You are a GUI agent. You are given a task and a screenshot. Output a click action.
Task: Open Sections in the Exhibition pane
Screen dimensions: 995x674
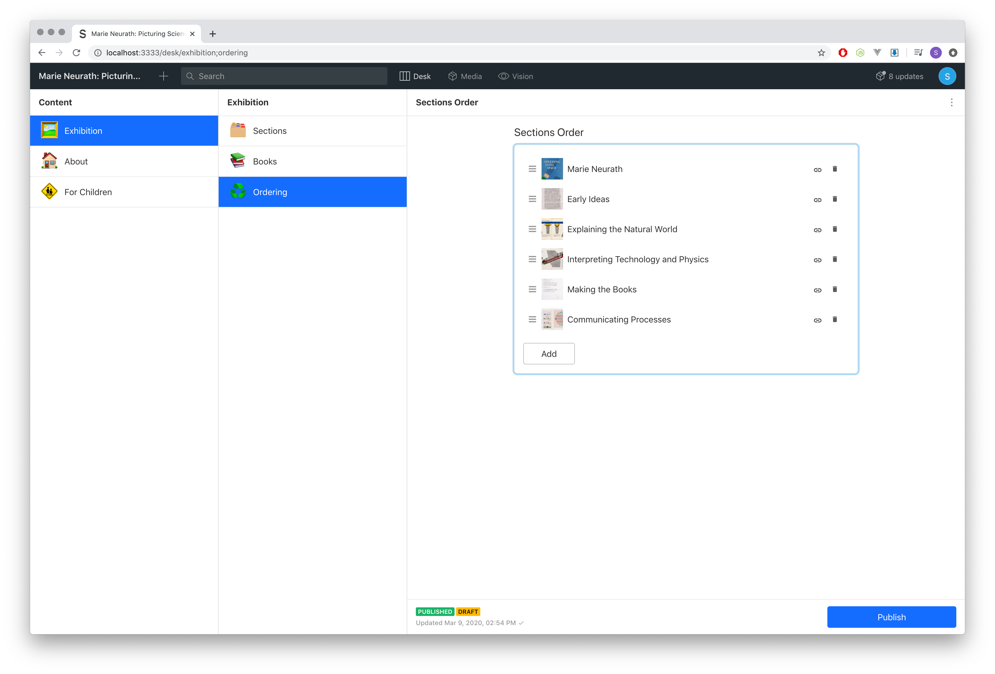[x=312, y=131]
